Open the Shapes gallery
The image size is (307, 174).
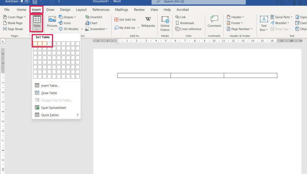point(67,17)
